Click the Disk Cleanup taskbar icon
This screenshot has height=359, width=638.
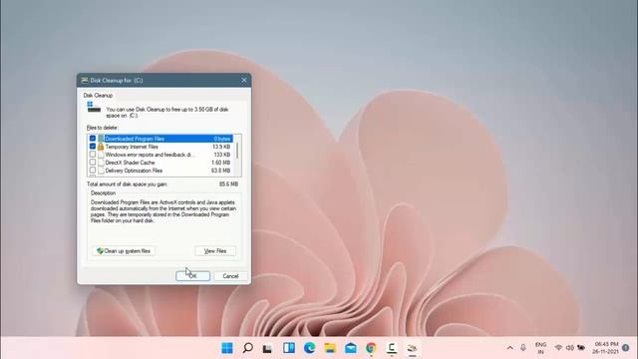(x=412, y=348)
